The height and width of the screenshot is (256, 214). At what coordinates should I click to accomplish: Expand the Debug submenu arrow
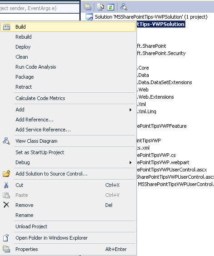(131, 162)
